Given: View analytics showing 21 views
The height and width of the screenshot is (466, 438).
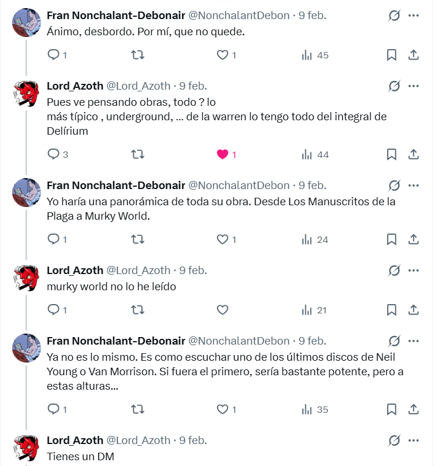Looking at the screenshot, I should point(315,310).
